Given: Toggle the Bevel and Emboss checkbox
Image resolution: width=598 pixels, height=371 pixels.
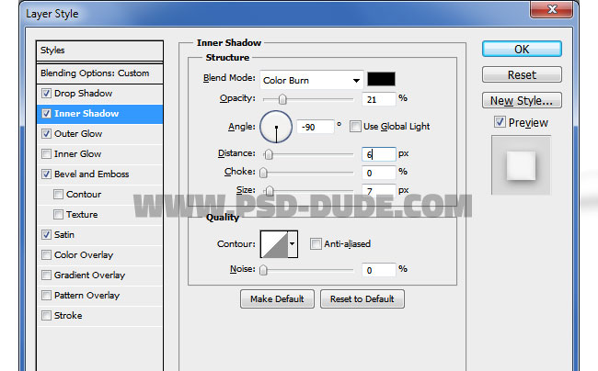Looking at the screenshot, I should click(x=46, y=174).
